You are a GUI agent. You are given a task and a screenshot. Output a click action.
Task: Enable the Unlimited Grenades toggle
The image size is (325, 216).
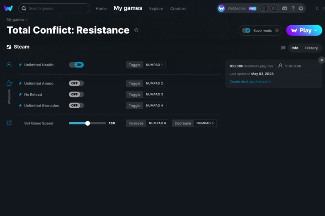coord(76,105)
